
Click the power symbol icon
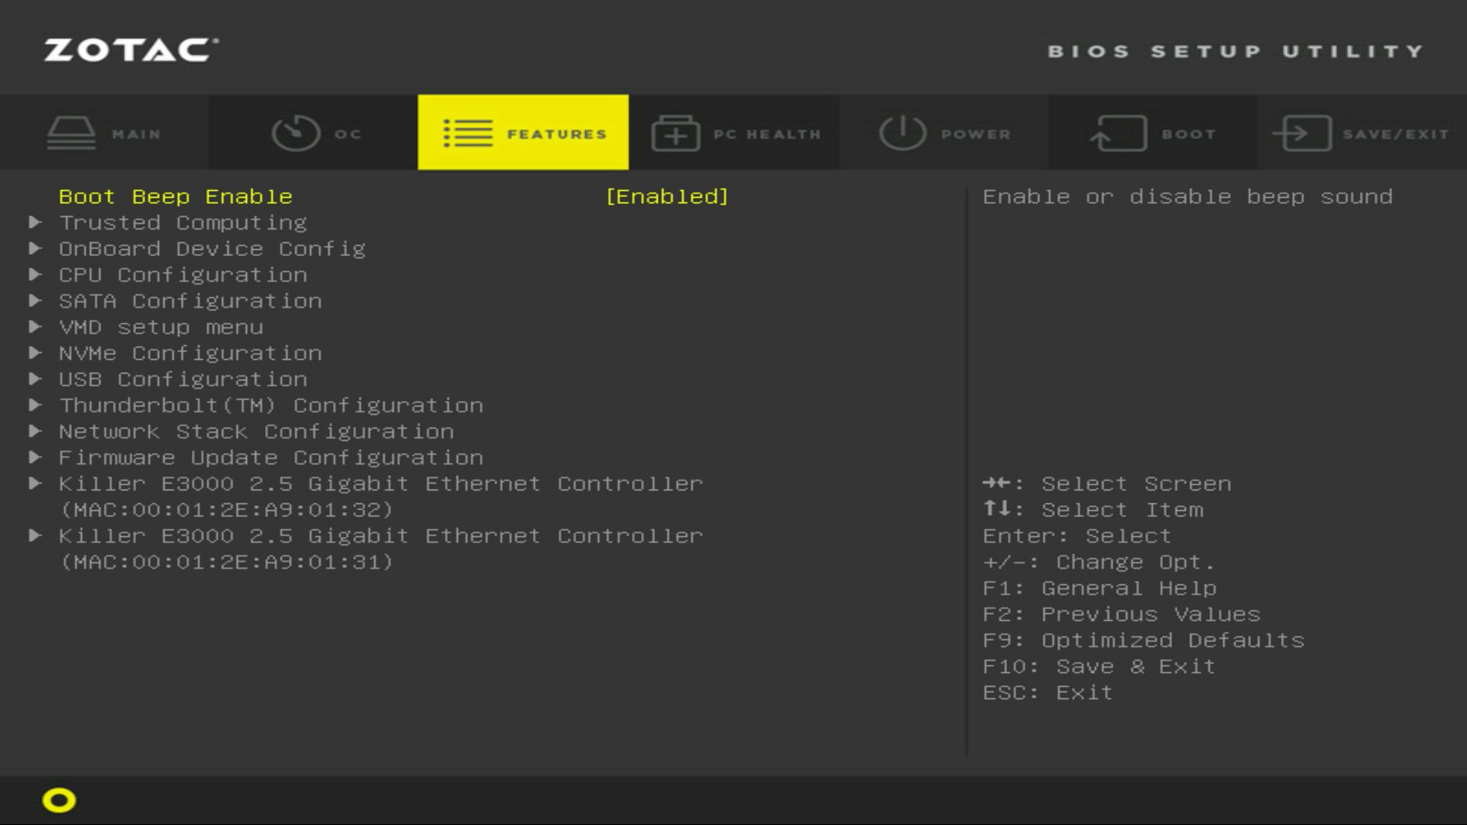pos(902,133)
